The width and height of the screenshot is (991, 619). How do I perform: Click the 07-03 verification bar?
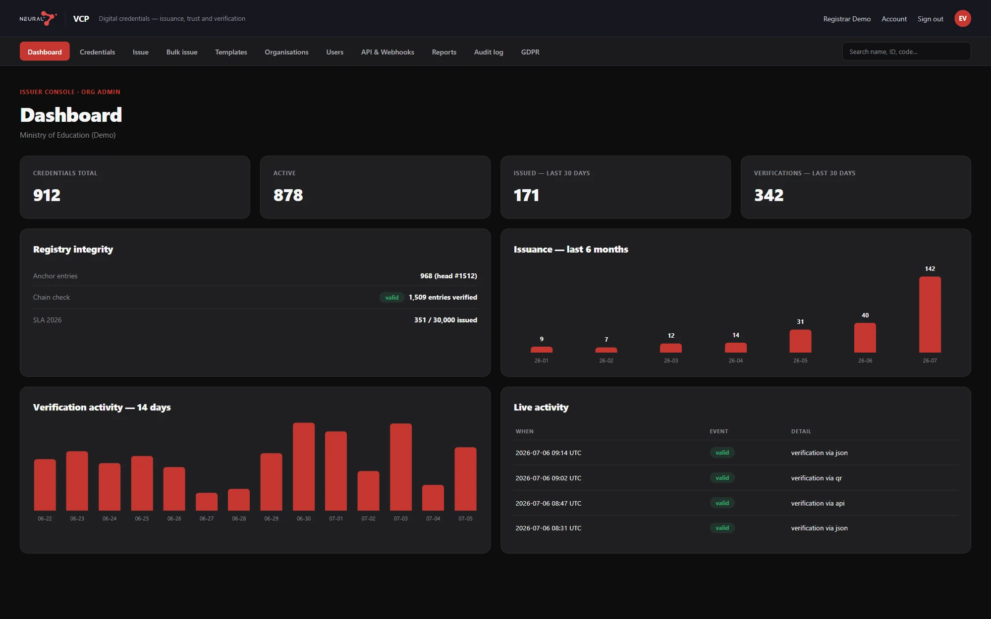(400, 467)
